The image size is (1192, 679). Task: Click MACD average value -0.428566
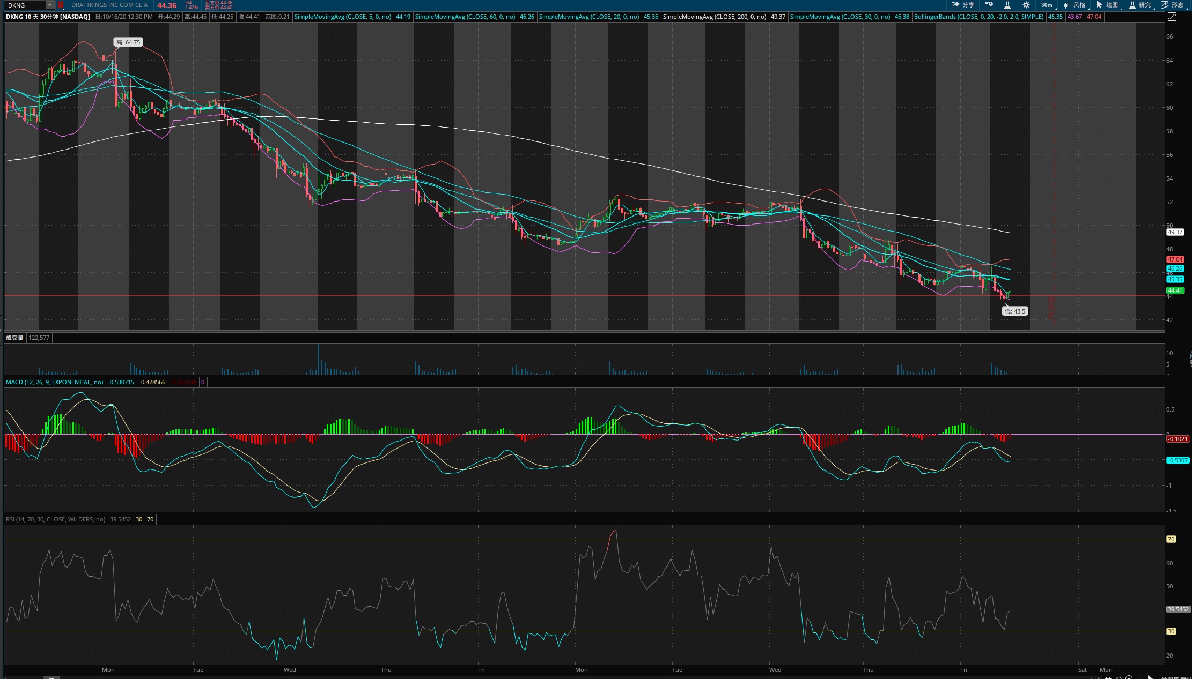pos(152,382)
